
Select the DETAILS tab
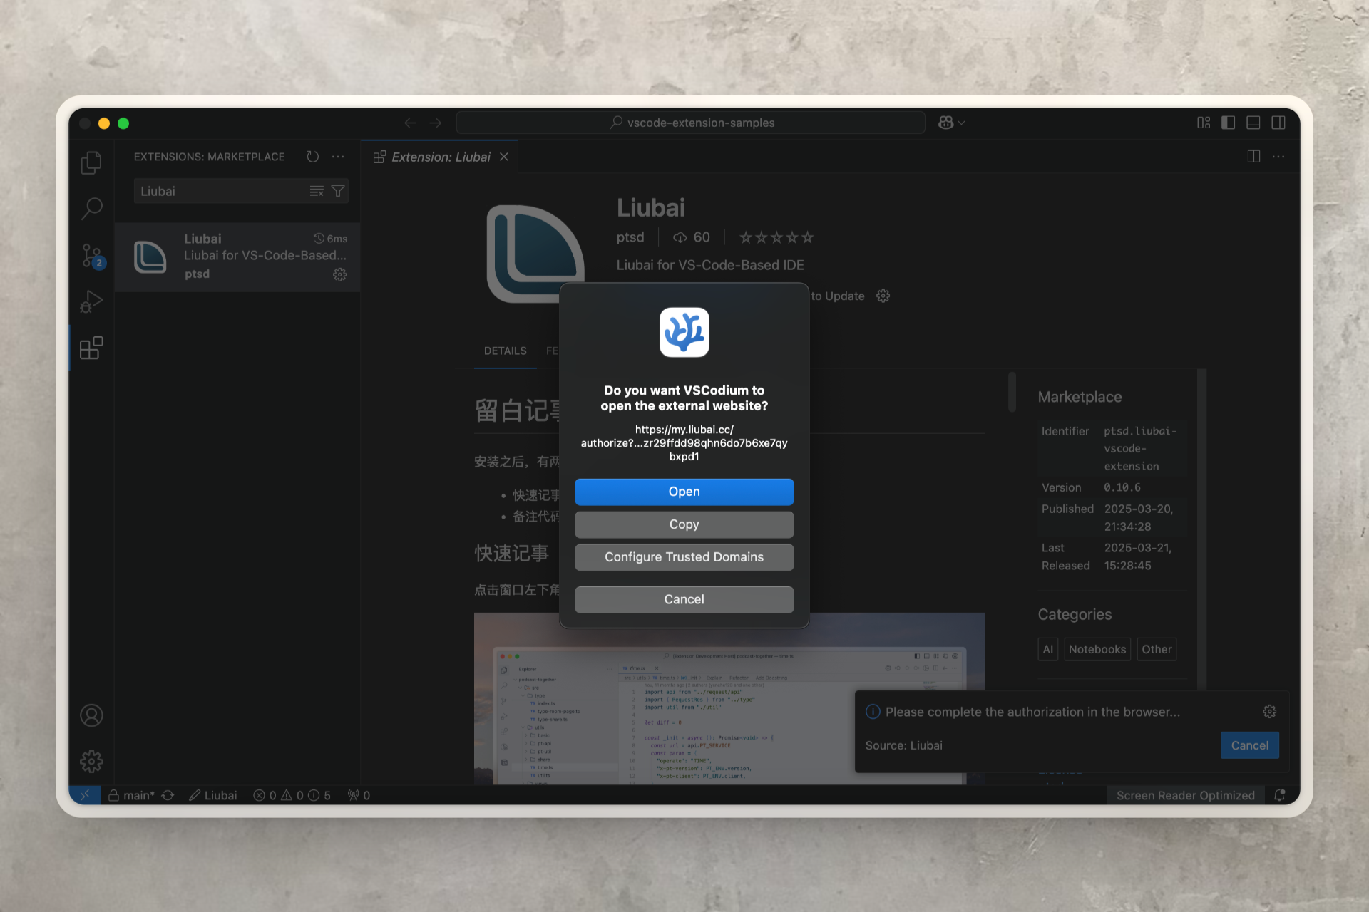[x=505, y=351]
